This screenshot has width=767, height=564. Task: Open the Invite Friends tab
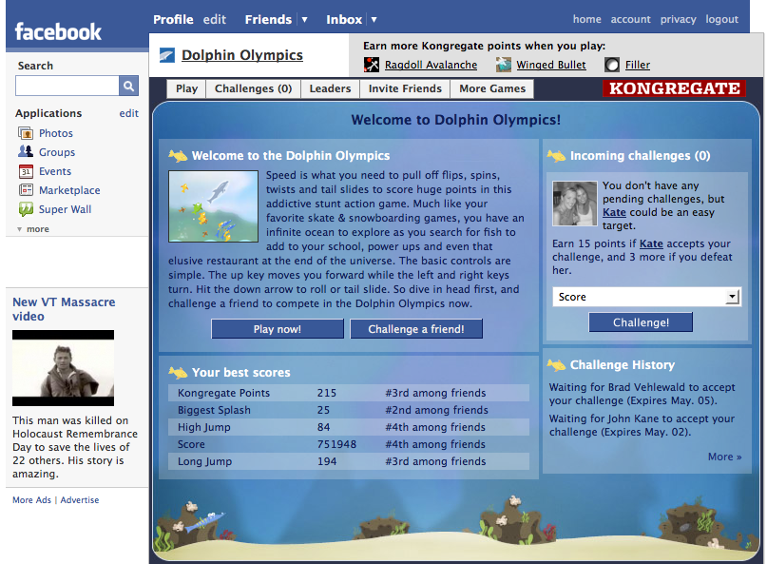tap(405, 88)
